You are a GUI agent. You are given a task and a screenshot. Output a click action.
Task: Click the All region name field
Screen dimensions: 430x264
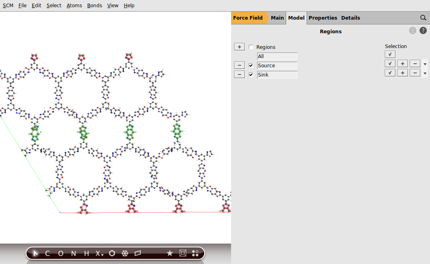click(x=277, y=56)
